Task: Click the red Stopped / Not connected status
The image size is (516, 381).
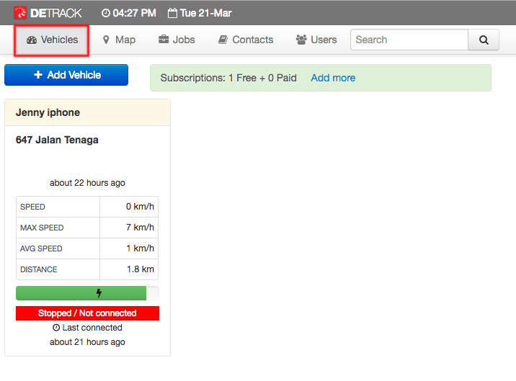Action: (x=87, y=313)
